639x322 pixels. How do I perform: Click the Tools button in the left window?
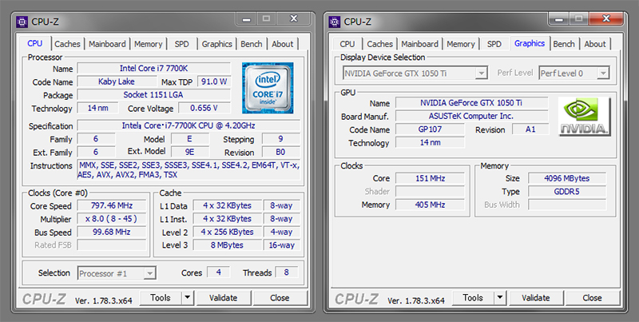[160, 298]
